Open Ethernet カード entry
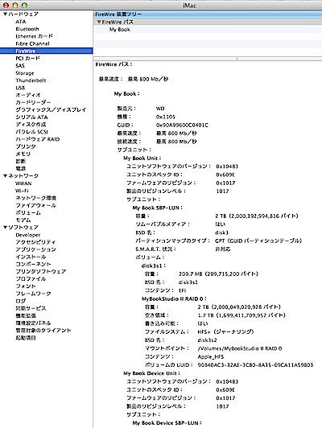322x428 pixels. (x=34, y=36)
